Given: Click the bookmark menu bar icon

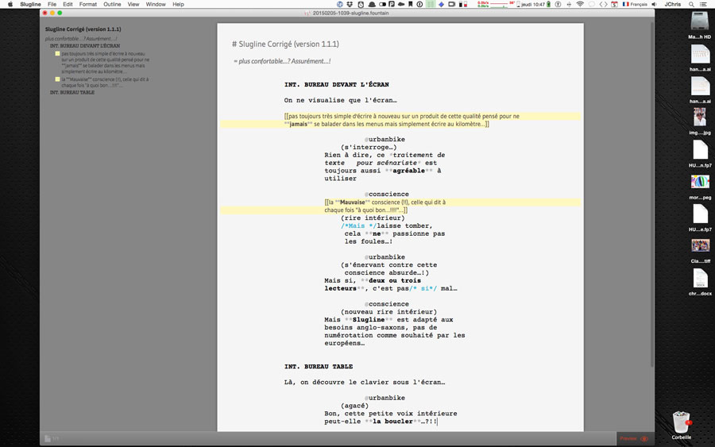Looking at the screenshot, I should tap(411, 4).
